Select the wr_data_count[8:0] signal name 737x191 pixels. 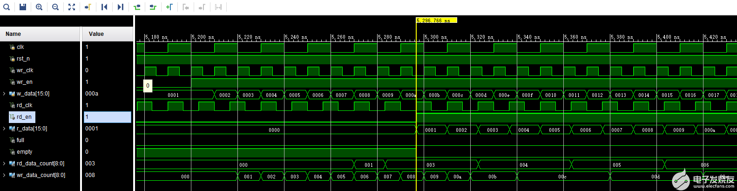coord(41,175)
